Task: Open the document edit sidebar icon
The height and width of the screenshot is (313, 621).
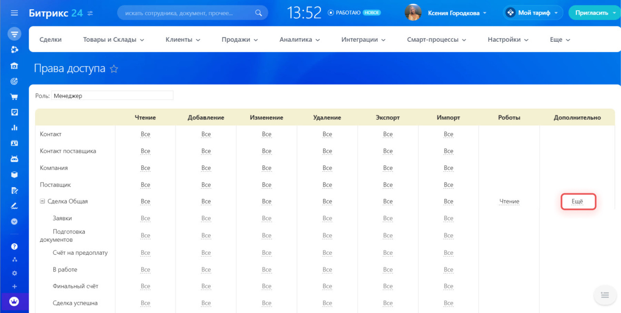Action: point(14,190)
